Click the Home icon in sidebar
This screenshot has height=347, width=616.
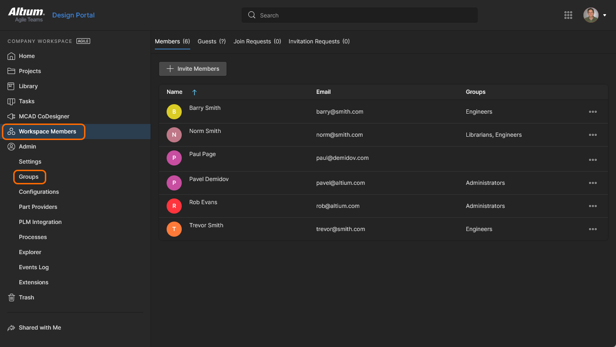12,56
